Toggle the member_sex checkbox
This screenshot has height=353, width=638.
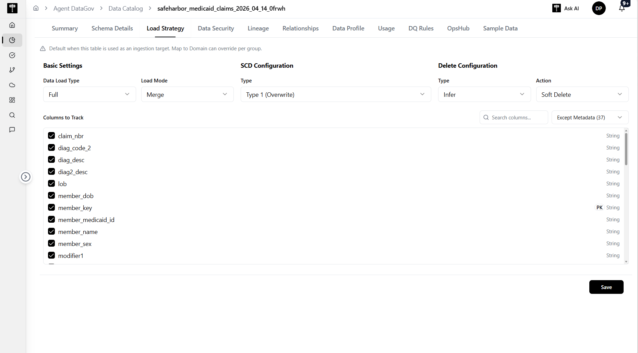(x=51, y=244)
